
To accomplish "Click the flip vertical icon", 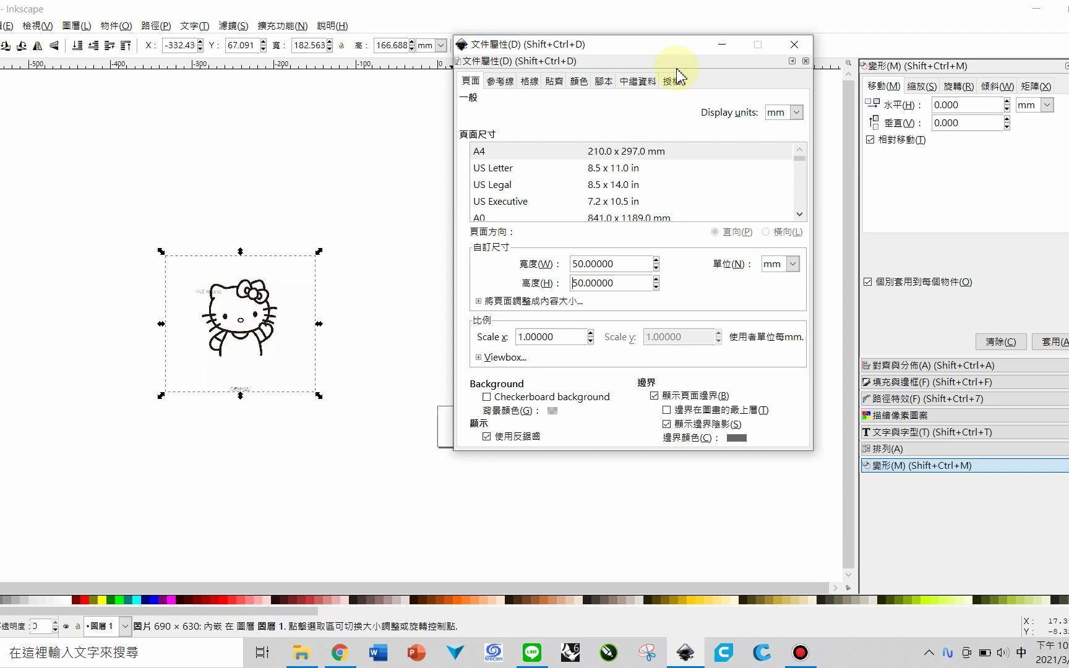I will click(54, 45).
